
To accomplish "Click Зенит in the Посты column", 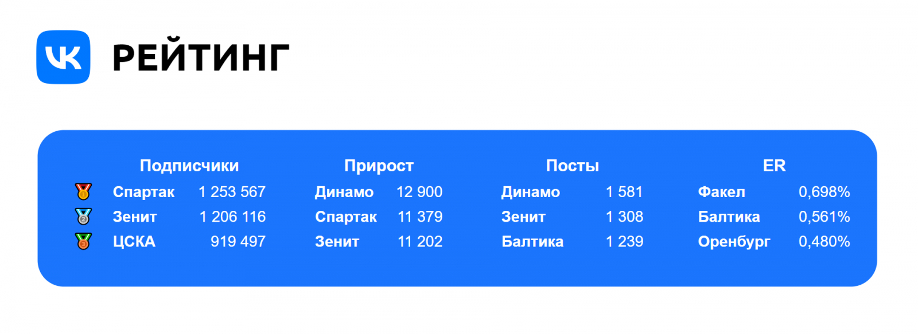I will click(x=523, y=217).
